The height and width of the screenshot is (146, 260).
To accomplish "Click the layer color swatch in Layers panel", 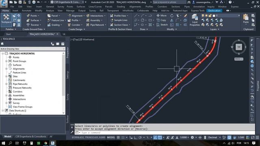I will [214, 15].
